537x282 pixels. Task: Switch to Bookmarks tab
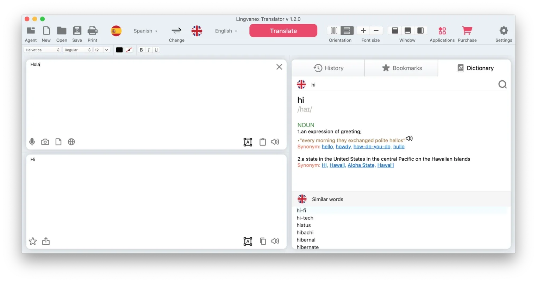click(401, 68)
